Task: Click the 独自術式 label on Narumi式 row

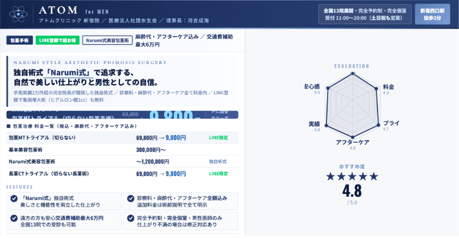Action: point(219,162)
